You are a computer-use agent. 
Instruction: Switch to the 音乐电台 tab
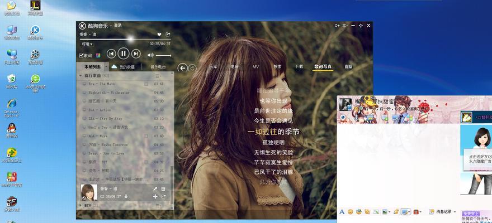click(158, 66)
